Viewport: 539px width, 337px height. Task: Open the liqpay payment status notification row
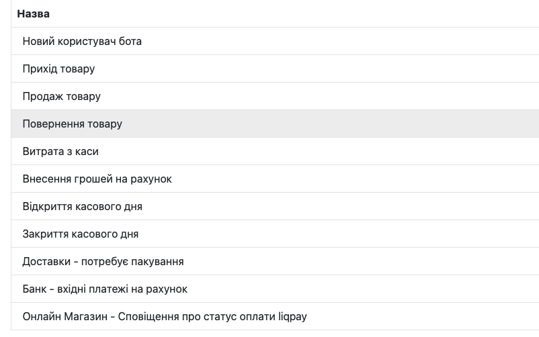165,317
